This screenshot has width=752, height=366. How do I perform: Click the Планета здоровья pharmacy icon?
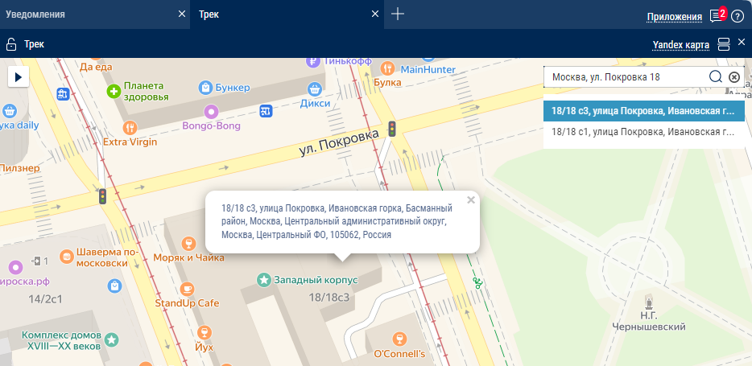(114, 91)
